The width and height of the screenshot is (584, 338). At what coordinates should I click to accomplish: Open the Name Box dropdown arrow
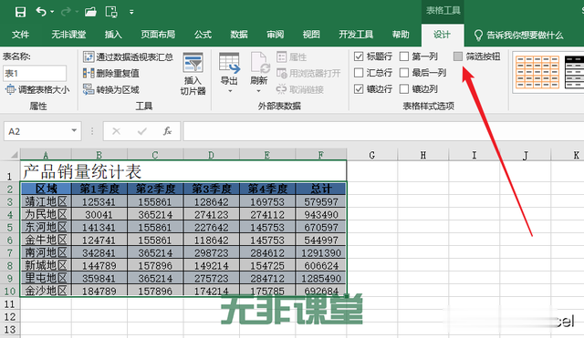click(x=74, y=131)
